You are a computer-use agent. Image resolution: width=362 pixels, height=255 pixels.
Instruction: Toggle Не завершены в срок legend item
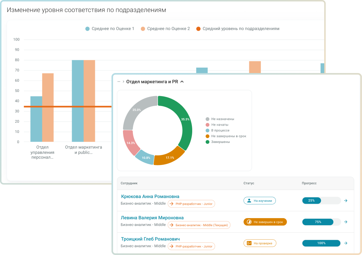(x=226, y=136)
